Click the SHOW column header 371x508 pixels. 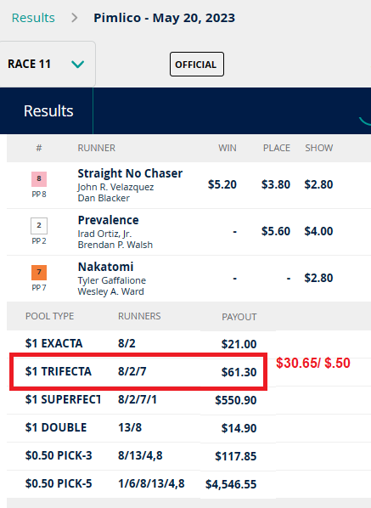click(x=319, y=148)
